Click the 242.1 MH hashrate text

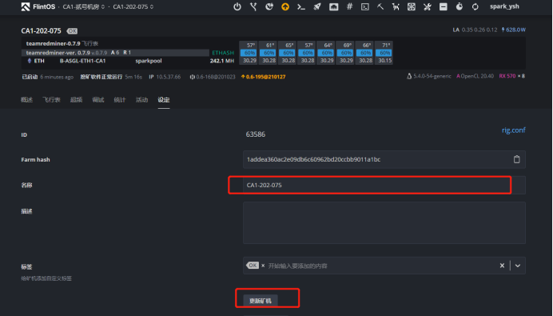pyautogui.click(x=222, y=61)
